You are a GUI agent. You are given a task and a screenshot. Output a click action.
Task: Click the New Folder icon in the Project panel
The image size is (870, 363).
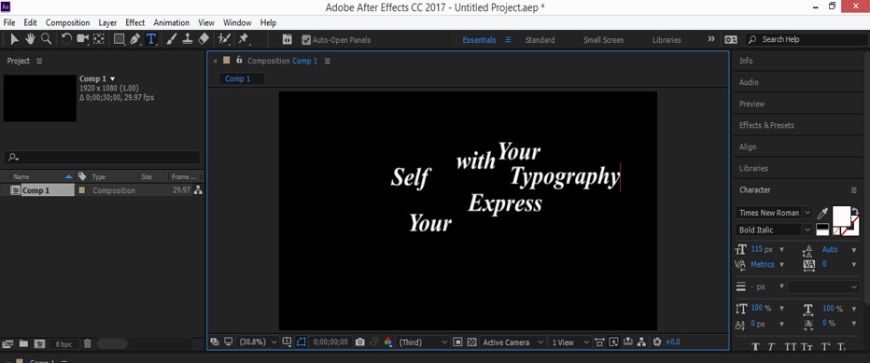tap(23, 343)
